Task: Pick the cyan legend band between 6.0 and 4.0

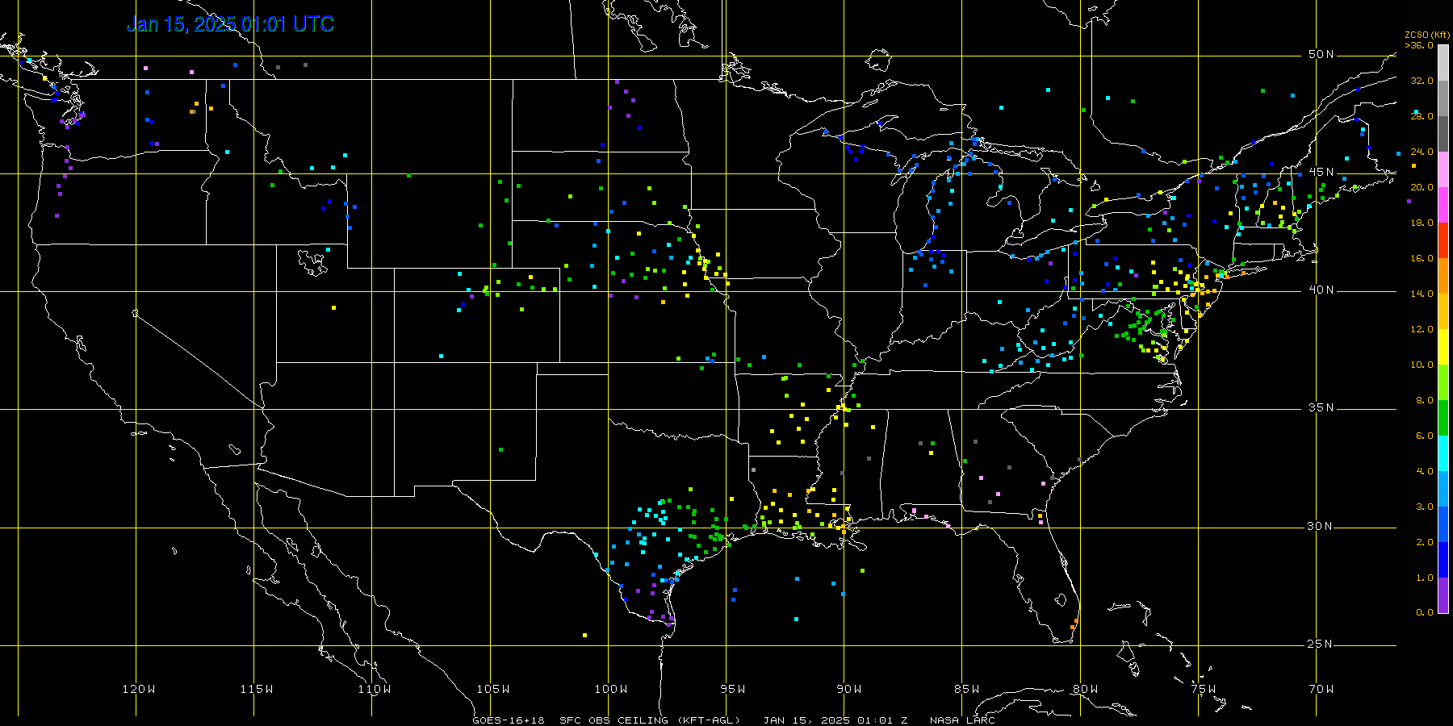Action: (x=1443, y=453)
